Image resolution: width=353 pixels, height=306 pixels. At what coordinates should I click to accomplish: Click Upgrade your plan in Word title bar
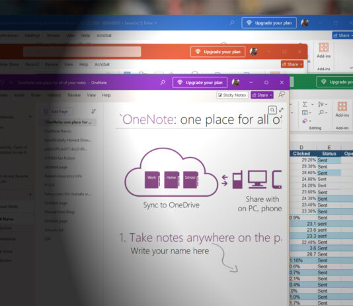(x=269, y=23)
